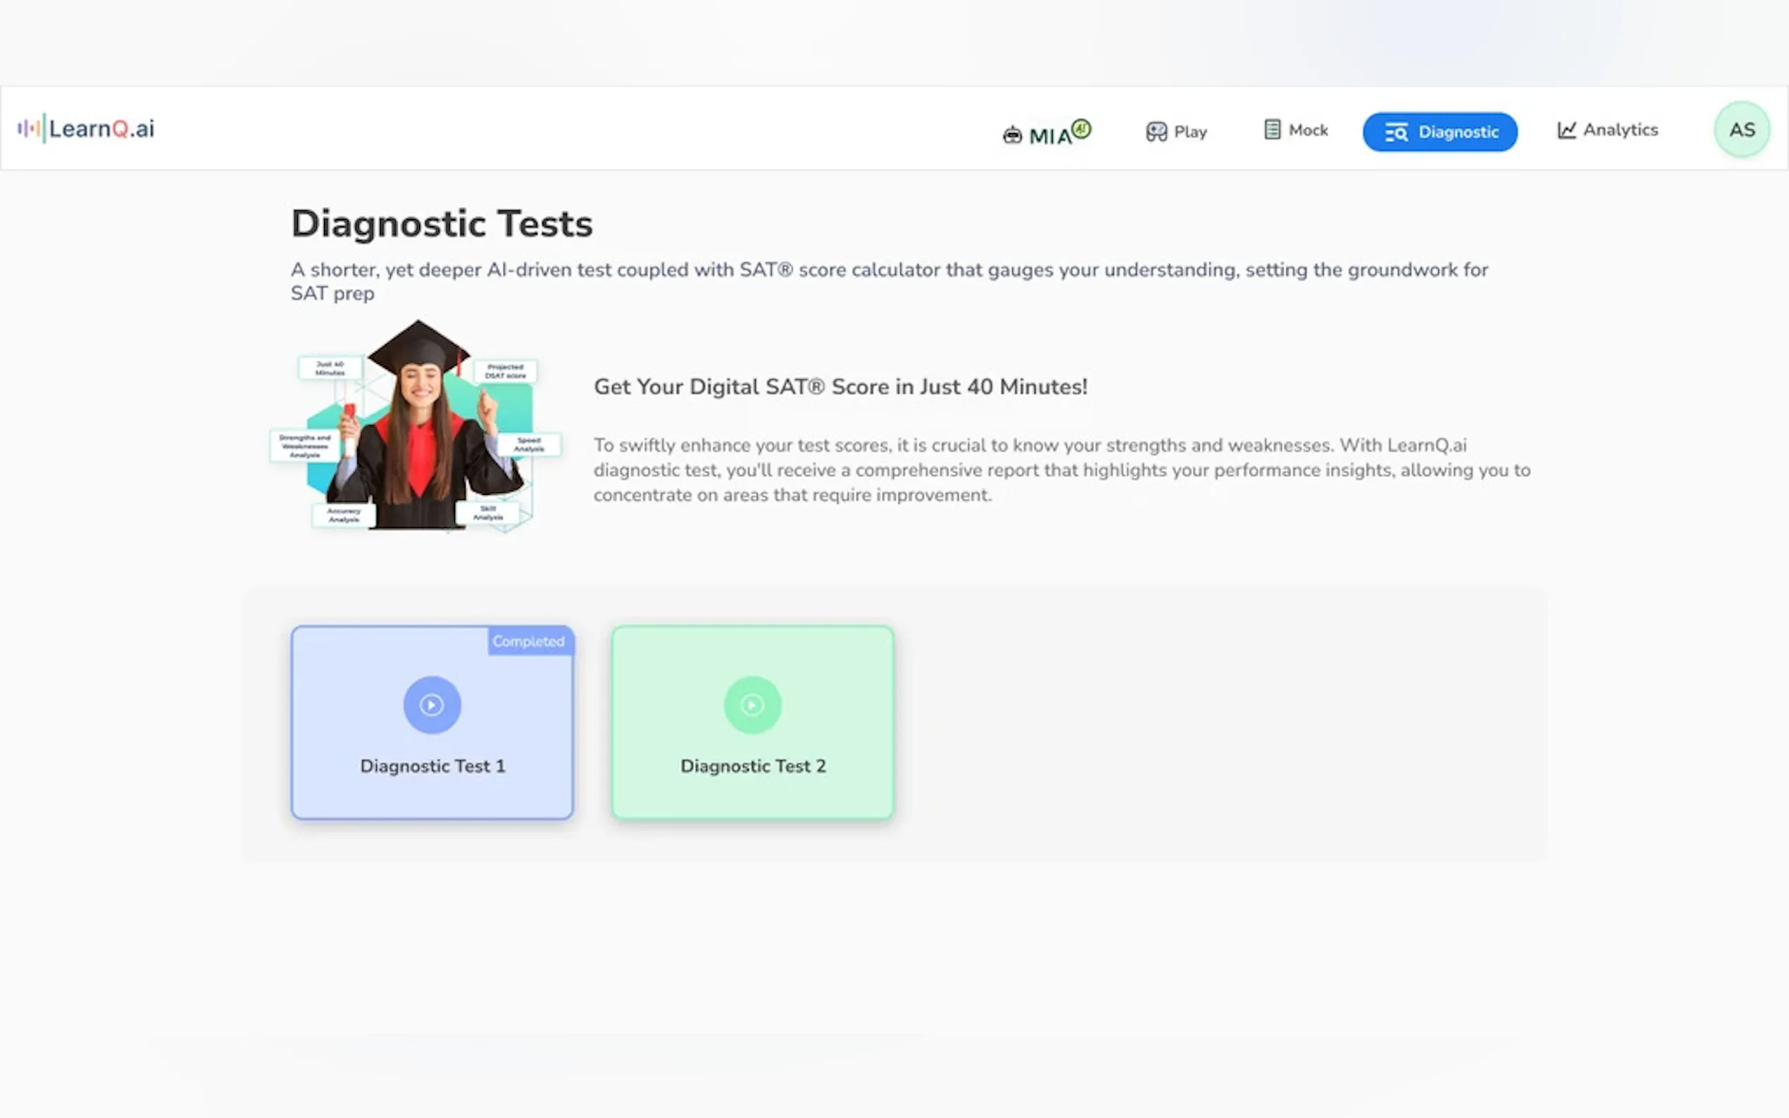Switch to the Play tab
Viewport: 1789px width, 1118px height.
point(1190,132)
